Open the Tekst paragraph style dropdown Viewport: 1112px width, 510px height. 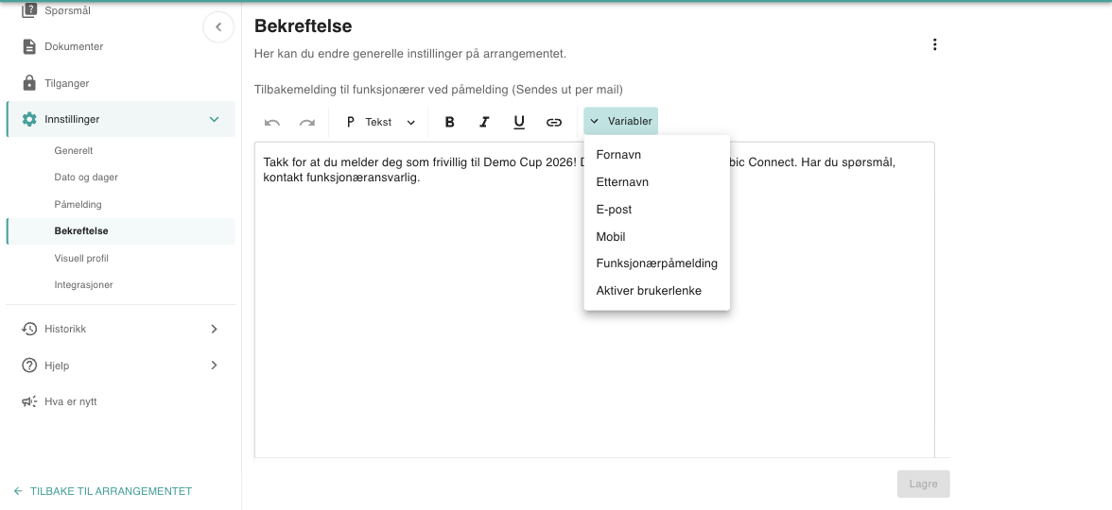tap(380, 122)
